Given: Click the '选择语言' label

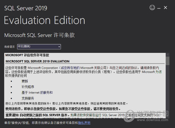Looking at the screenshot, I should click(x=10, y=47).
